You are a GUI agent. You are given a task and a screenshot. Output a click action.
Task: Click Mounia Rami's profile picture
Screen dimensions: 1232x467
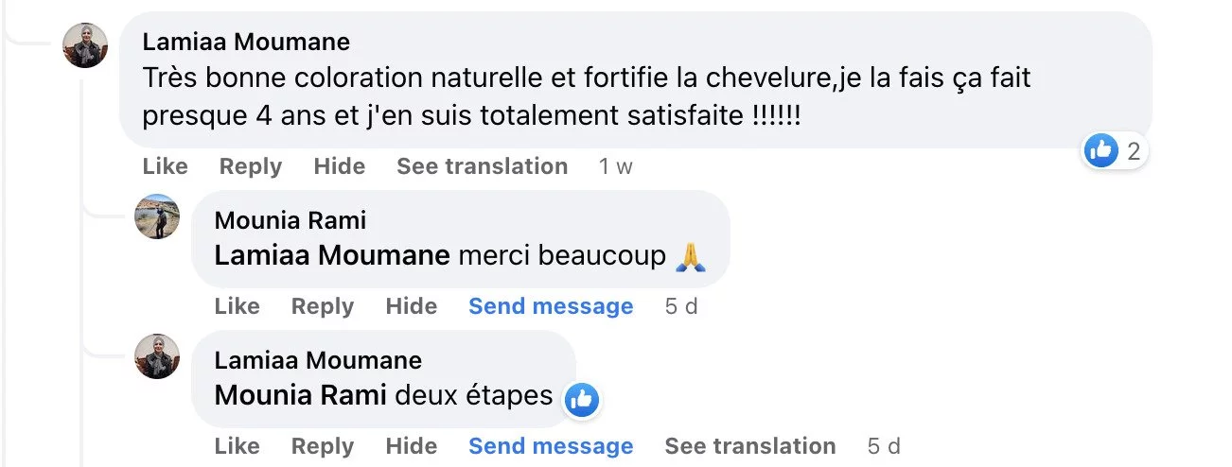(157, 216)
